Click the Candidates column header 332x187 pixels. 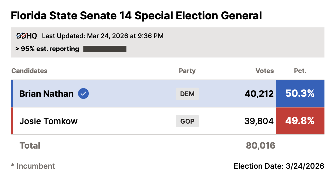(x=29, y=71)
